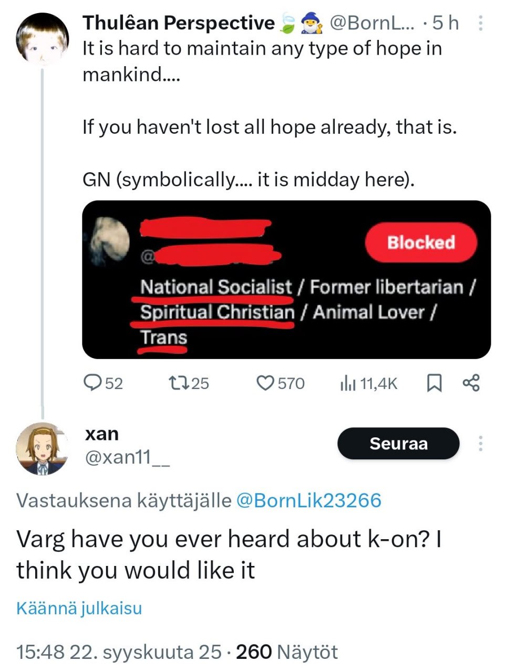This screenshot has width=507, height=672.
Task: Open three-dot menu on the Thulêan Perspective post
Action: pyautogui.click(x=480, y=23)
